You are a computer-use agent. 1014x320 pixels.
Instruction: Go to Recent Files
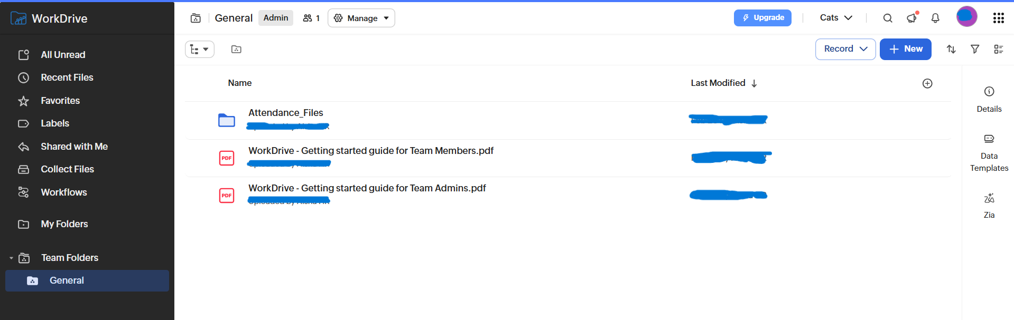67,77
